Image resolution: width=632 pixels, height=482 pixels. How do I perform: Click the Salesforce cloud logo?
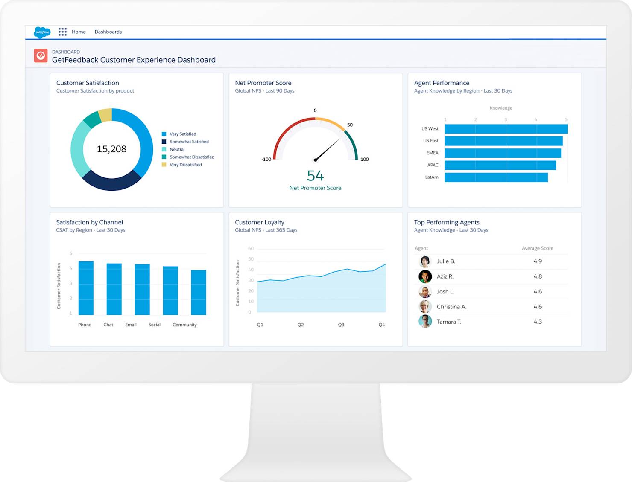42,32
